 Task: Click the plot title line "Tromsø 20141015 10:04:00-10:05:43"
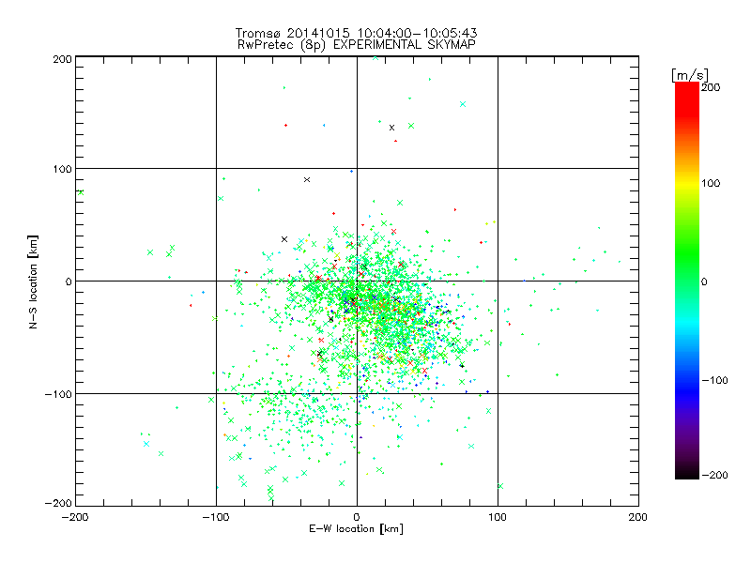[356, 33]
